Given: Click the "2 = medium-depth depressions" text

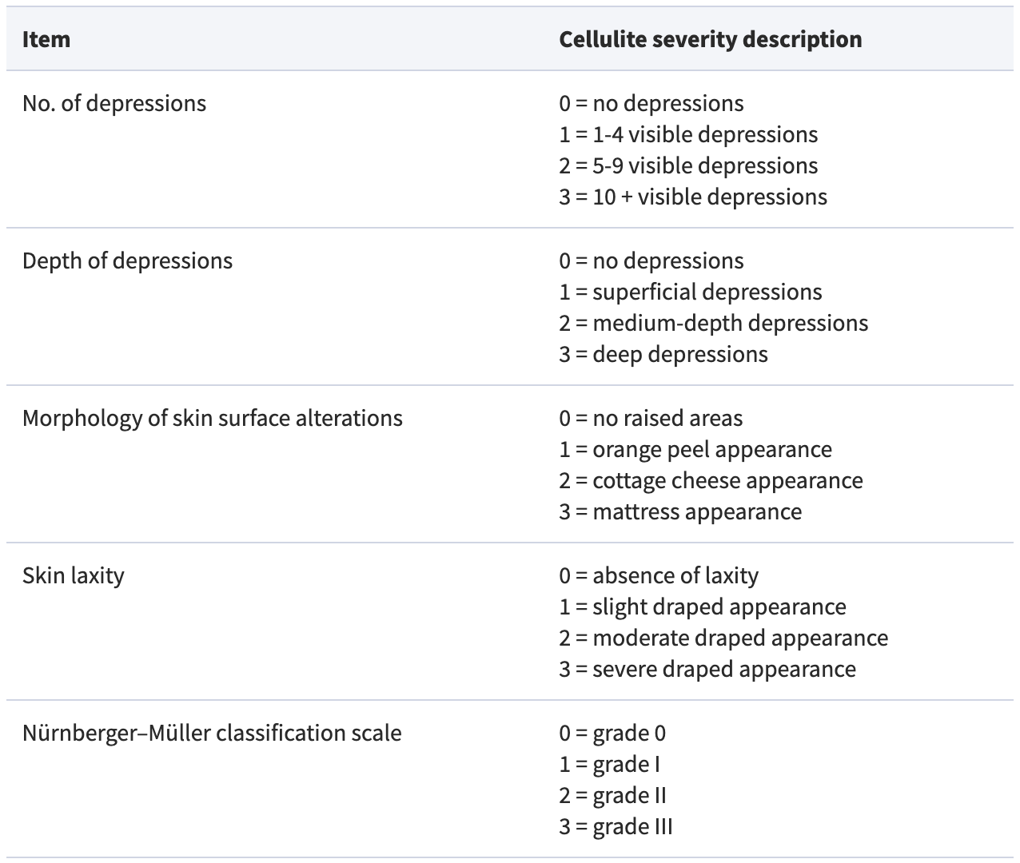Looking at the screenshot, I should (x=713, y=323).
